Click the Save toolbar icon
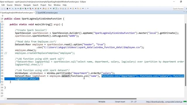This screenshot has width=187, height=105. 2,8
